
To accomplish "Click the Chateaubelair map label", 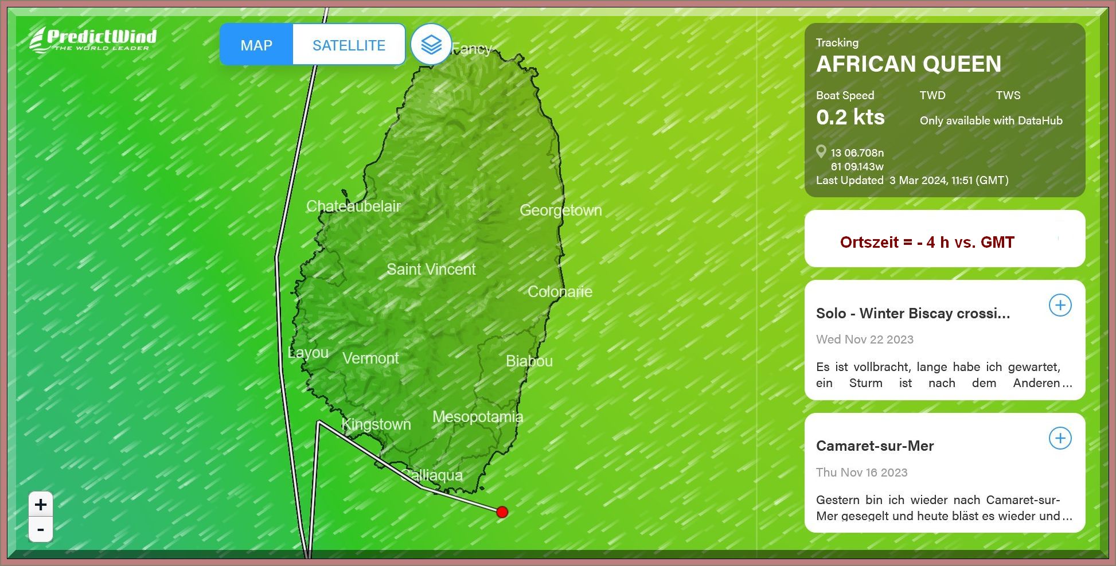I will coord(353,206).
